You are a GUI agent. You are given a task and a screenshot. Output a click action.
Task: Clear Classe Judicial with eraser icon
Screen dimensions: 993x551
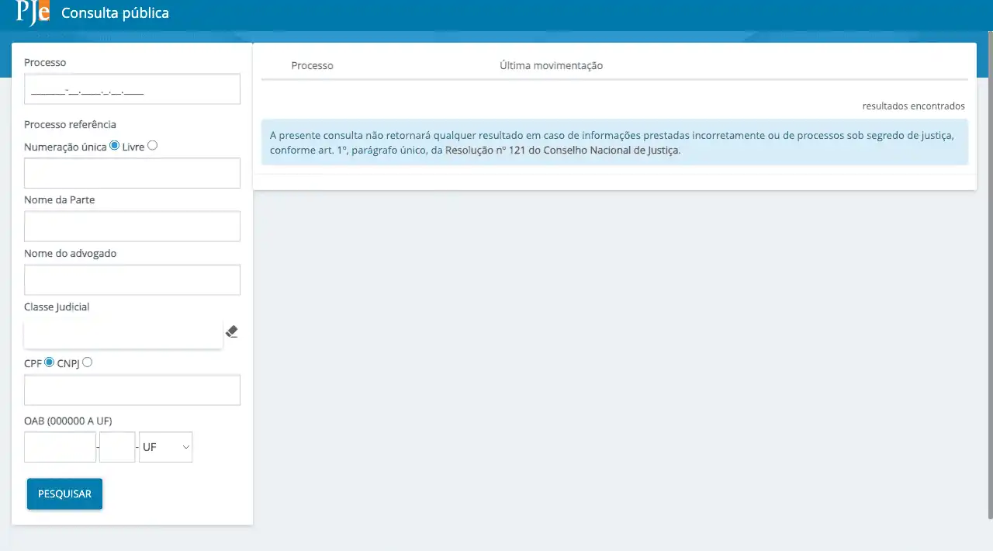pyautogui.click(x=231, y=332)
